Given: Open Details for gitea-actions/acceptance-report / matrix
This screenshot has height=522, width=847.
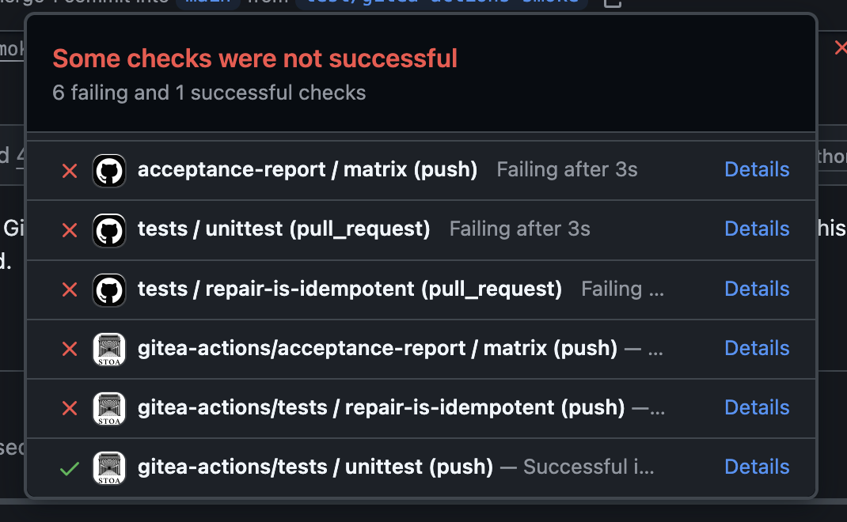Looking at the screenshot, I should coord(757,348).
